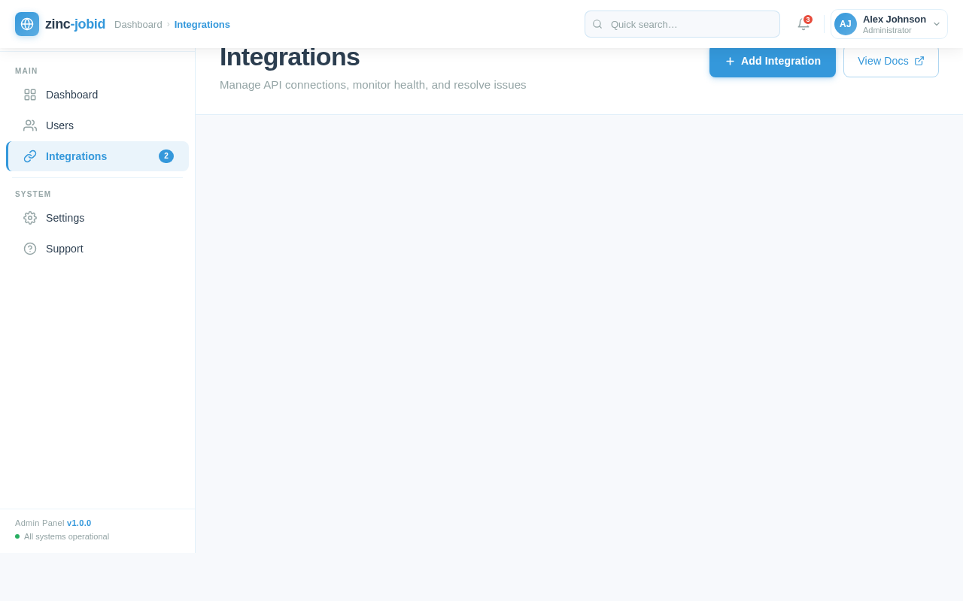This screenshot has height=601, width=963.
Task: Click the zinc-jobid globe logo icon
Action: [26, 24]
